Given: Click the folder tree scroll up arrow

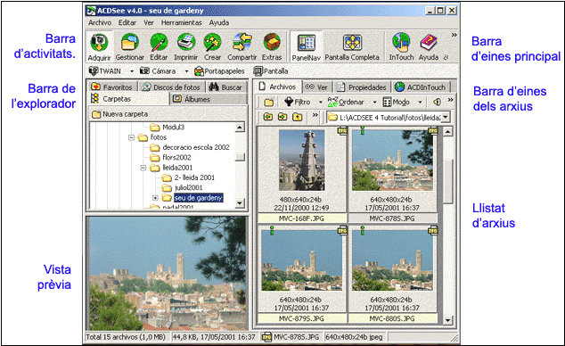Looking at the screenshot, I should [x=240, y=128].
